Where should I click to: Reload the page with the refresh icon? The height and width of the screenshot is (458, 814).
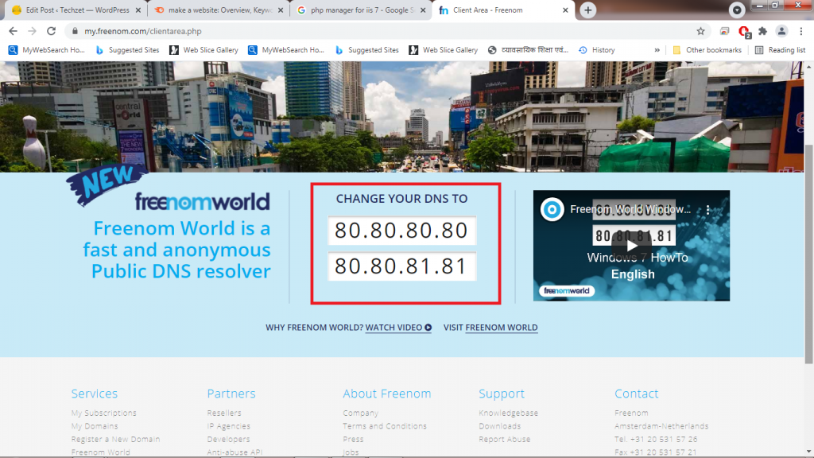pyautogui.click(x=51, y=31)
